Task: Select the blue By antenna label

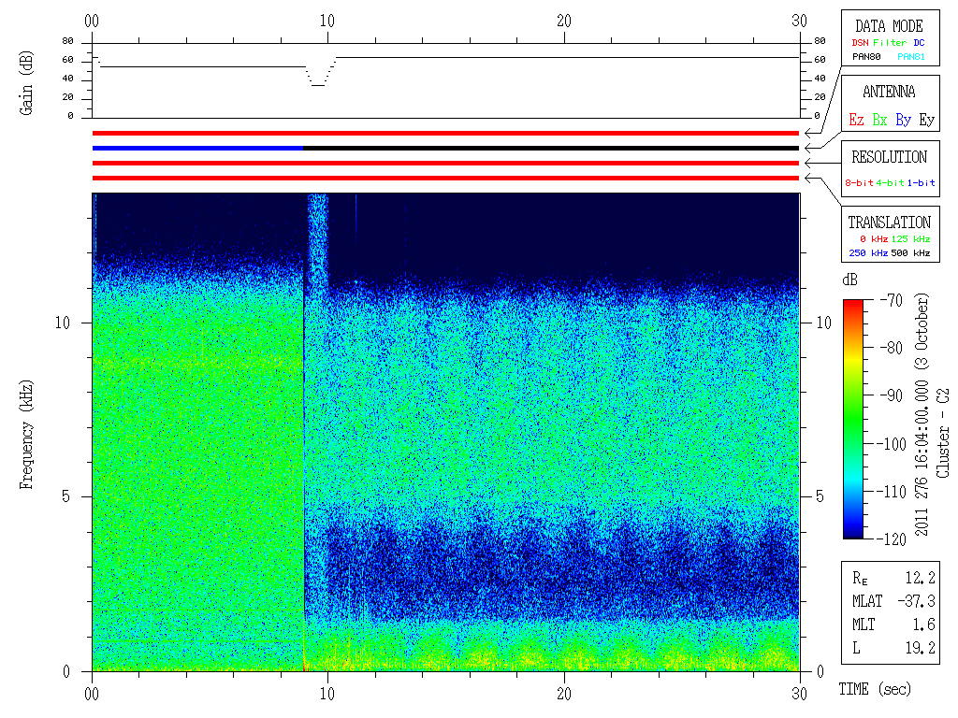Action: (903, 120)
